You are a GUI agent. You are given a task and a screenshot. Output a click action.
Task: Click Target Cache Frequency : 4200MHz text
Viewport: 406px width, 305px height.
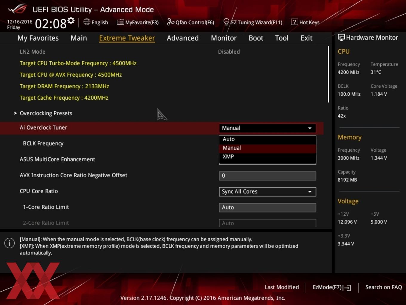point(64,98)
